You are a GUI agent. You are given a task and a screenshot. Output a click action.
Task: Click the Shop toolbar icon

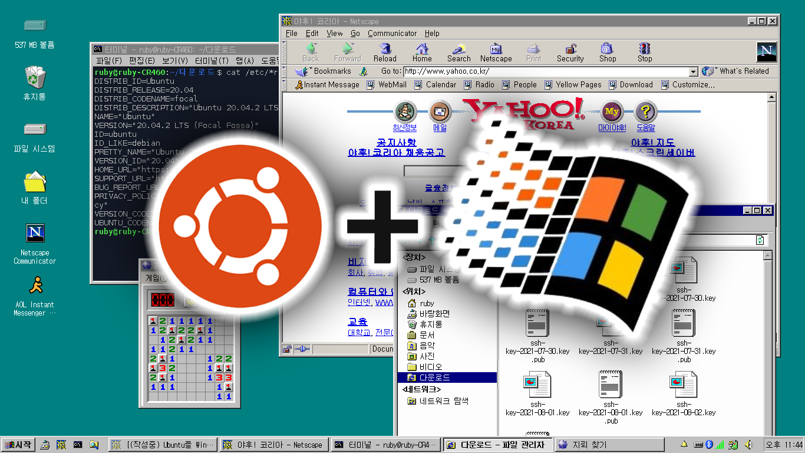608,52
